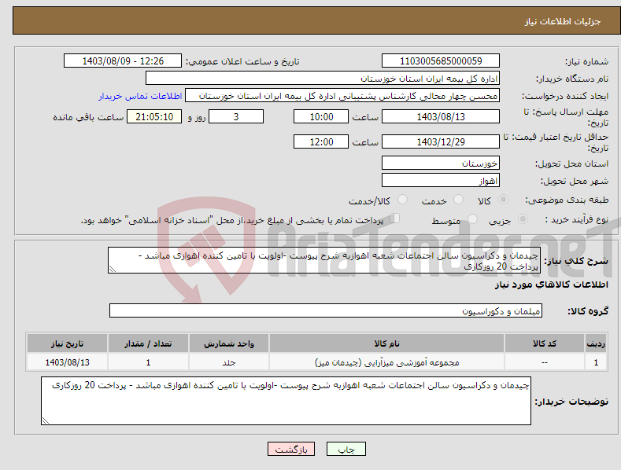The image size is (621, 470).
Task: Click the تعداد / مقدار column header
Action: [x=148, y=343]
